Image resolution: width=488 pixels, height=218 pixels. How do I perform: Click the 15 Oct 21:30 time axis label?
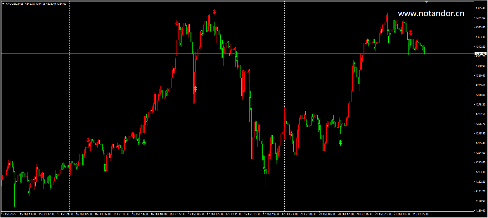coord(65,214)
